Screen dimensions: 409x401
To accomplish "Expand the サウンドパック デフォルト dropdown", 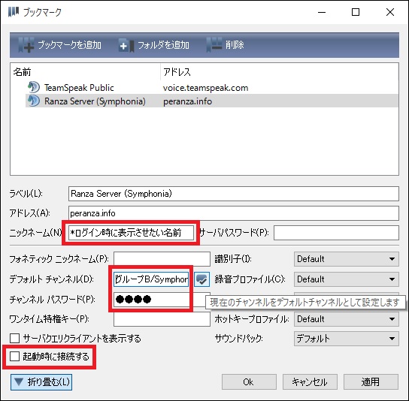I will [347, 339].
